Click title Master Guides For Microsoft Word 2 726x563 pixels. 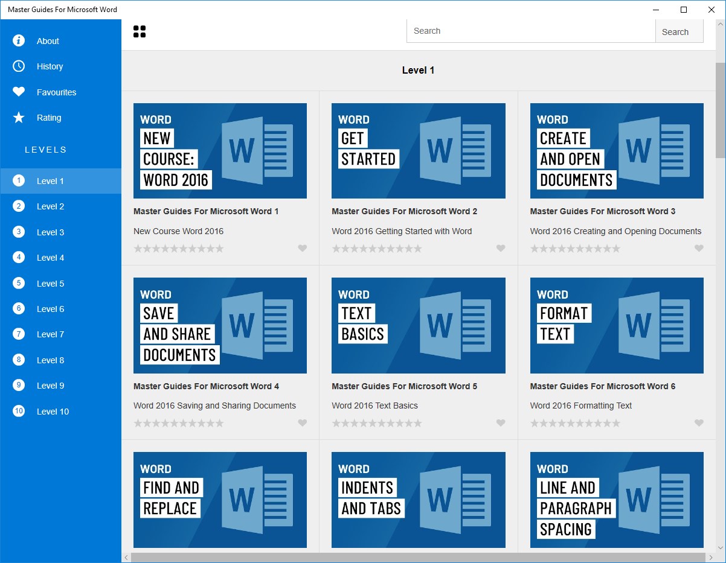click(405, 211)
